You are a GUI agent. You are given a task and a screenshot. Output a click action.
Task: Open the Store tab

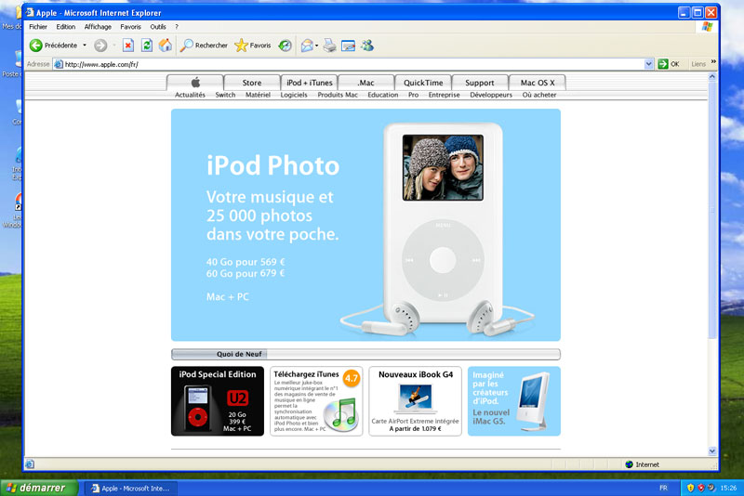[x=251, y=83]
